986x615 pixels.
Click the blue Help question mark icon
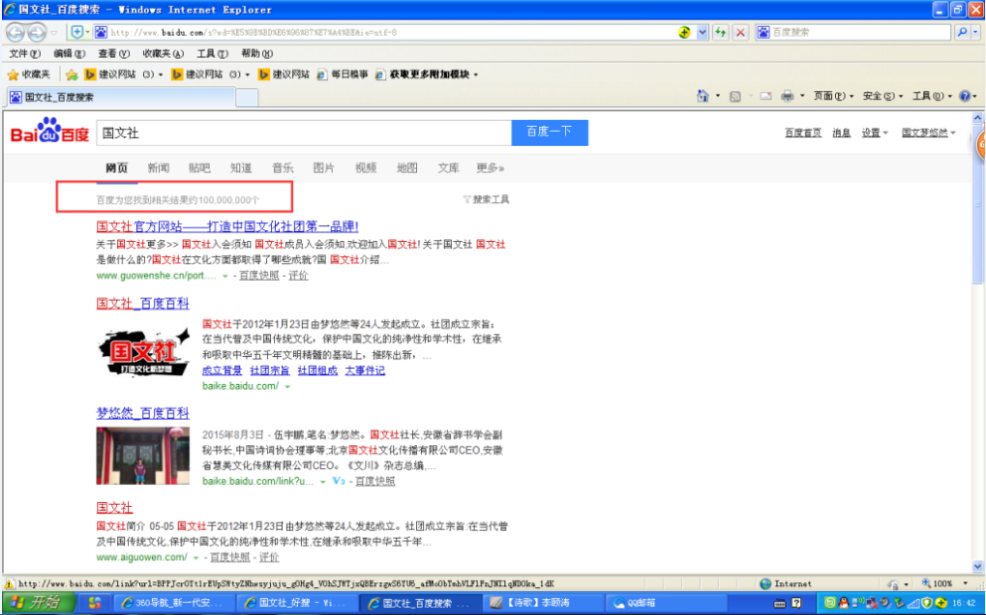point(964,96)
